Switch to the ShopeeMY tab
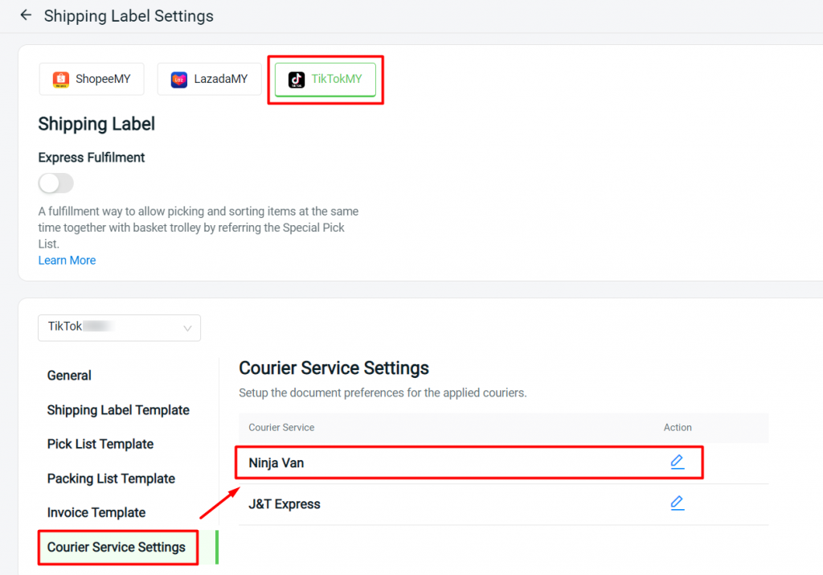Screen dimensions: 823x575 click(x=92, y=80)
